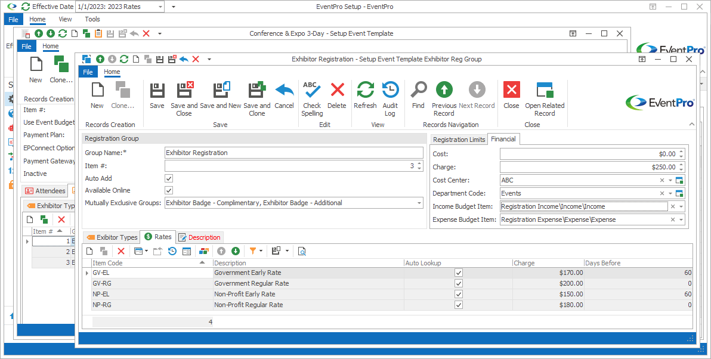Delete selected rate with red X in Rates toolbar

point(120,251)
